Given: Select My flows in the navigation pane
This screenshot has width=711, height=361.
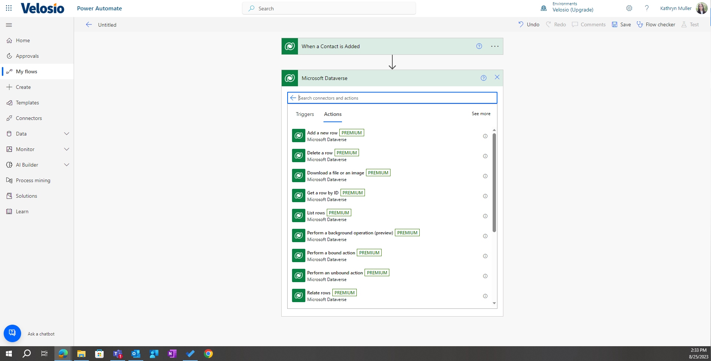Looking at the screenshot, I should 26,71.
